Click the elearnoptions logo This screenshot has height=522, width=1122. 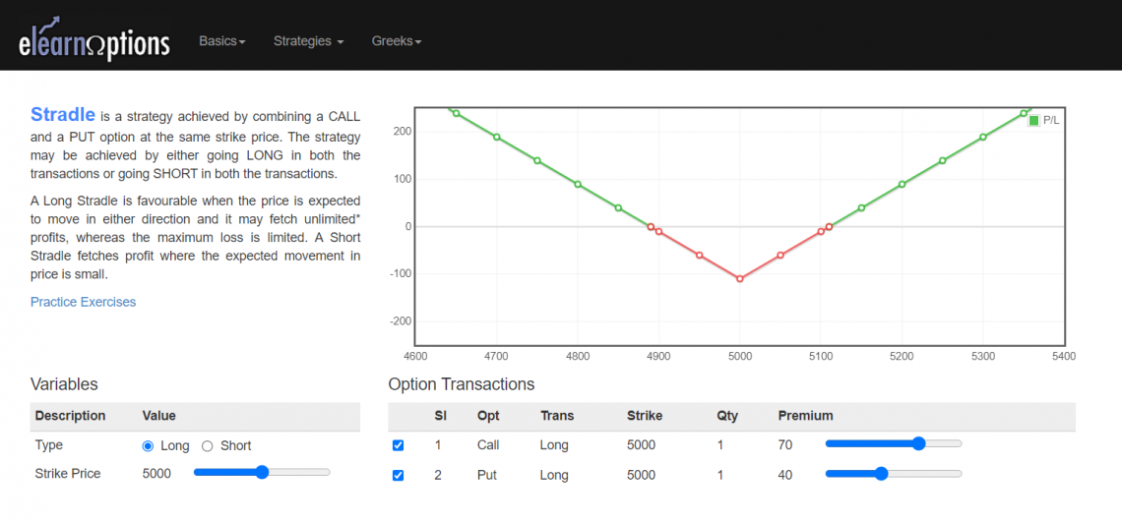(94, 39)
